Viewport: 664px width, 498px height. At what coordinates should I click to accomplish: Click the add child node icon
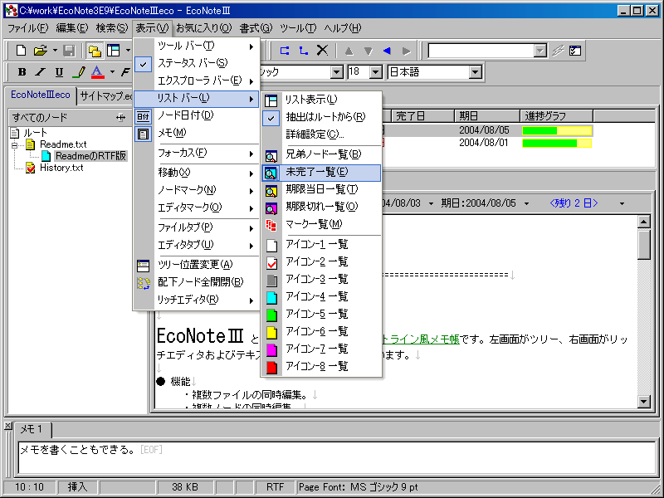pos(303,51)
